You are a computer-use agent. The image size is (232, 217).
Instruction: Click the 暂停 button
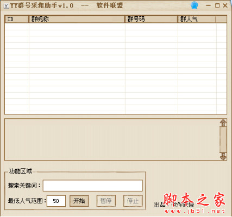[x=106, y=201]
